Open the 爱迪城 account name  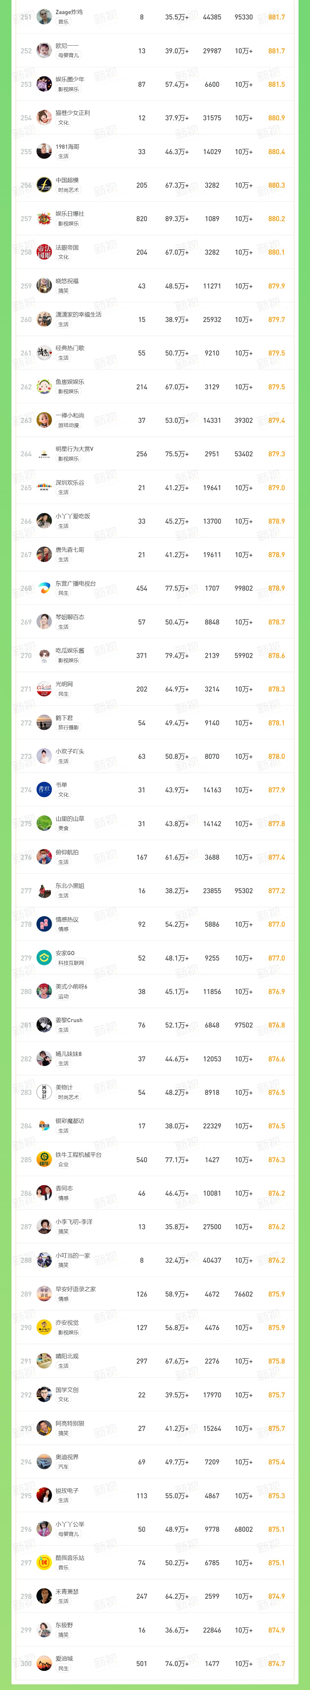tap(64, 1658)
